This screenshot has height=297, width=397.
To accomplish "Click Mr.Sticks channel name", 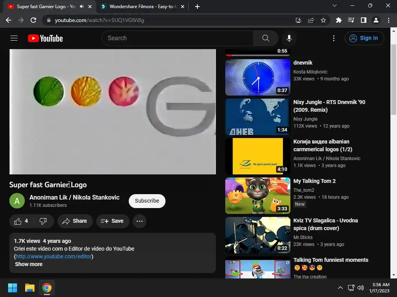I will pyautogui.click(x=303, y=237).
